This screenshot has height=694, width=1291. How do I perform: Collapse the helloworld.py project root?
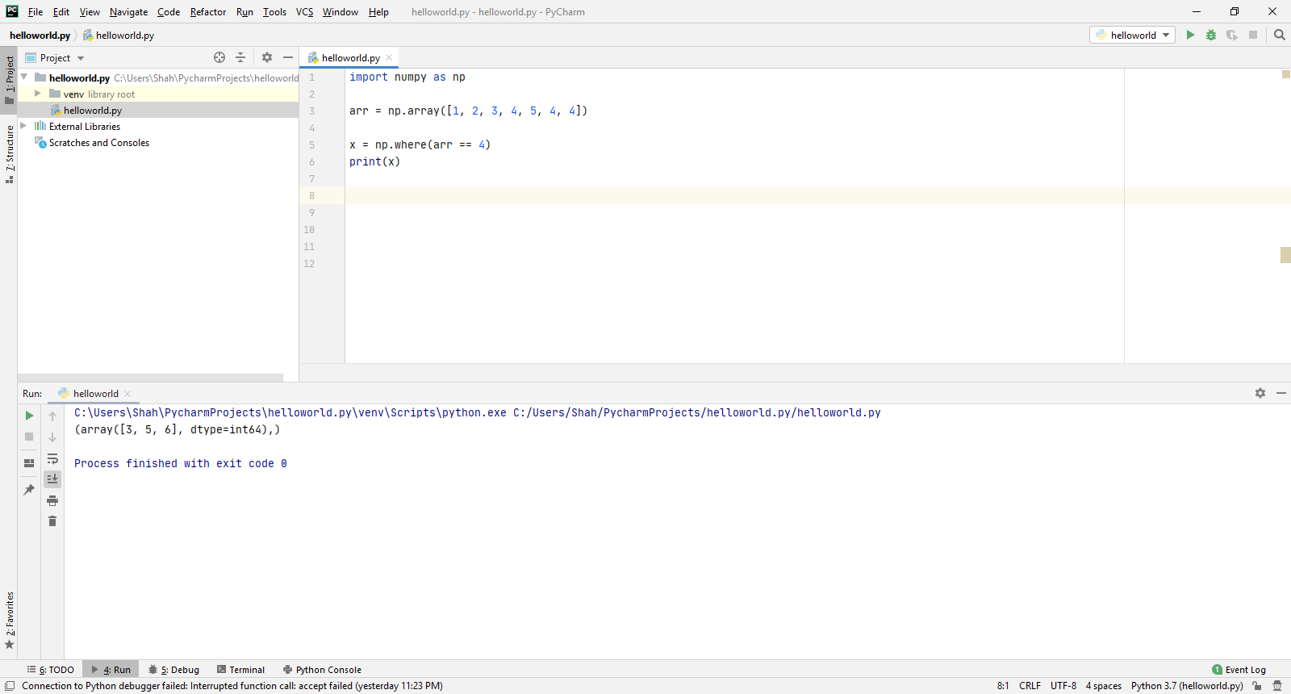24,77
